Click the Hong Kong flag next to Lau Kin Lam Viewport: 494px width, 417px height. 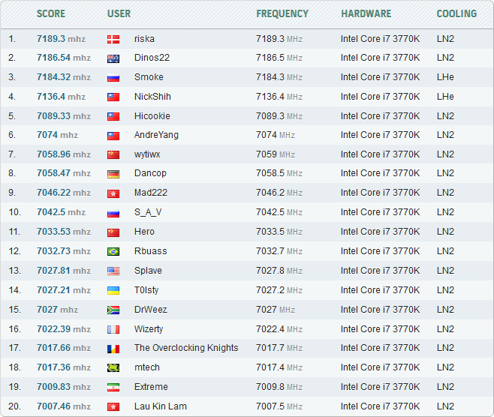click(x=113, y=407)
